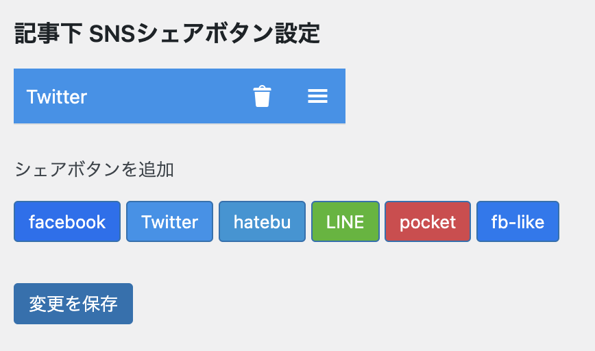Click the 変更を保存 save button
Viewport: 595px width, 351px height.
pyautogui.click(x=73, y=304)
